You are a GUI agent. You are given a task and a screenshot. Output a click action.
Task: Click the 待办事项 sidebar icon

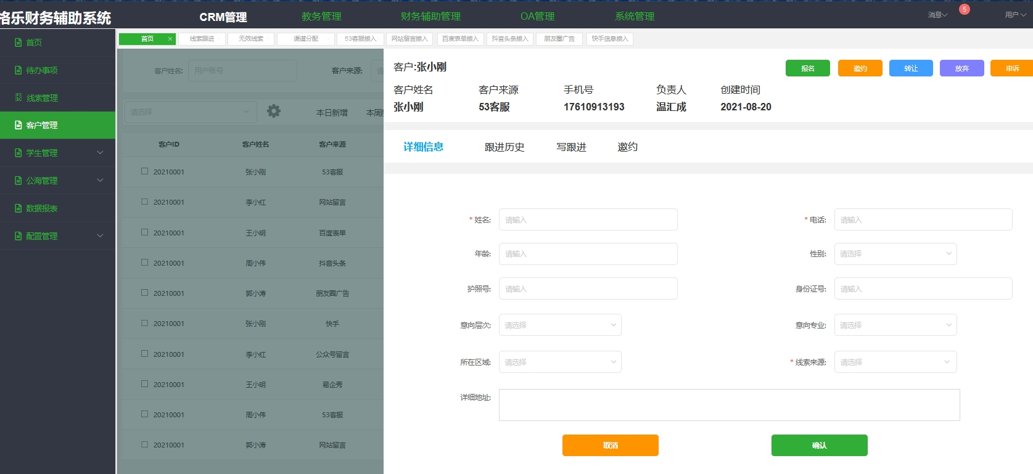pos(19,70)
